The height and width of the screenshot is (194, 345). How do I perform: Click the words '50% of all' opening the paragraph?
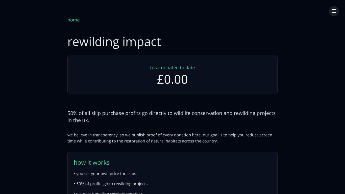[x=79, y=113]
